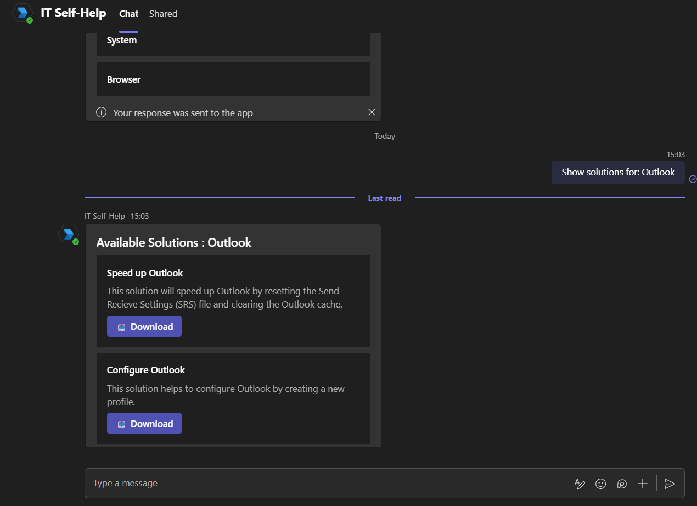This screenshot has height=506, width=697.
Task: Click the info icon in response notice
Action: (x=101, y=112)
